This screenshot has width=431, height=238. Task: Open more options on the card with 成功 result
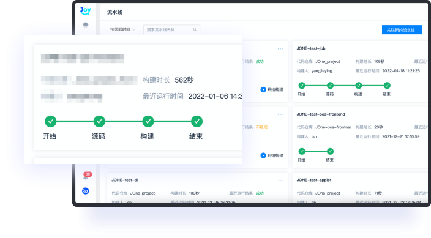point(280,49)
